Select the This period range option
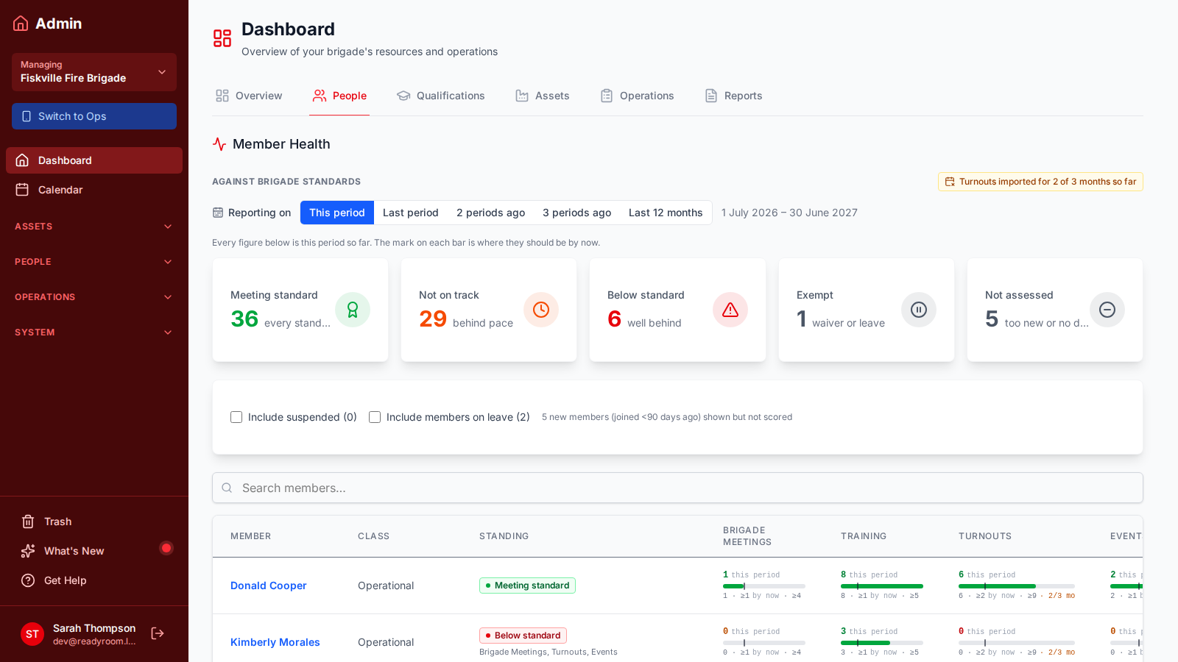Image resolution: width=1178 pixels, height=662 pixels. pyautogui.click(x=337, y=213)
